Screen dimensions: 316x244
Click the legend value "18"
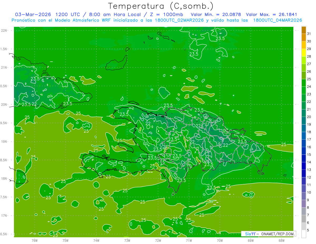pos(309,132)
